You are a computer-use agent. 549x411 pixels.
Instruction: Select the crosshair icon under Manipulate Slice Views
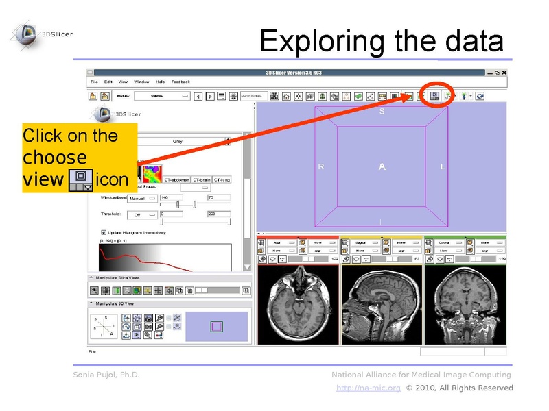[157, 290]
